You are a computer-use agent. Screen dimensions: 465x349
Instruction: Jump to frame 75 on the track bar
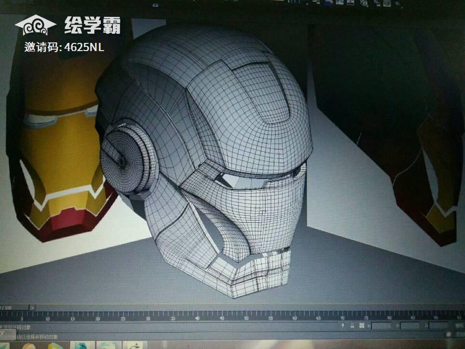366,318
